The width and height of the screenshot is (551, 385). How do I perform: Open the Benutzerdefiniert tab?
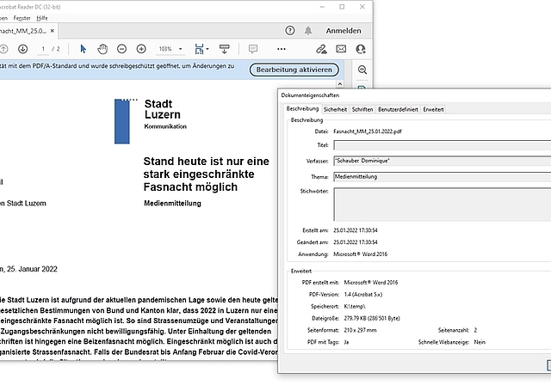(398, 109)
